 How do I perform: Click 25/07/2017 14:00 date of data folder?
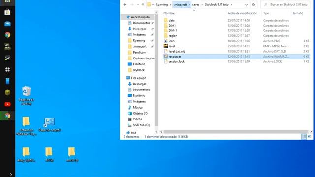coord(238,20)
